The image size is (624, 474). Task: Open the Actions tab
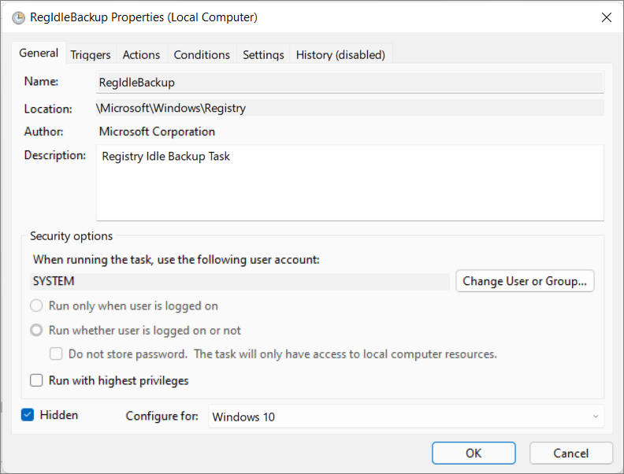(141, 54)
